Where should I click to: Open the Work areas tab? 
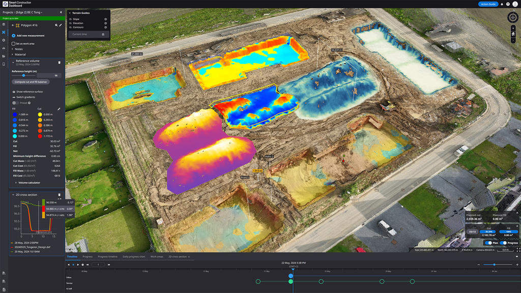(156, 257)
